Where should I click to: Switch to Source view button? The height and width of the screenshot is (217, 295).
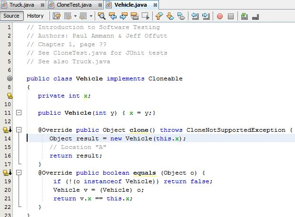[x=11, y=16]
